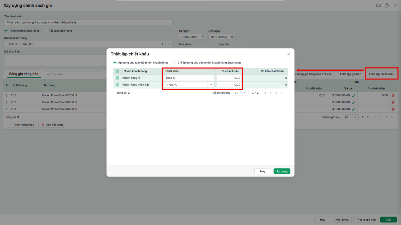401x225 pixels.
Task: Toggle the select-all checkbox in dialog header
Action: [x=117, y=71]
